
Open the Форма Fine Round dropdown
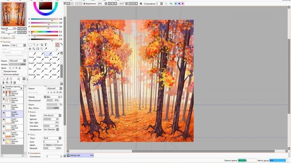(x=52, y=115)
